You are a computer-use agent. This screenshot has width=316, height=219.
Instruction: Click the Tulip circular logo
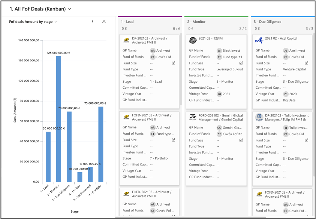(x=259, y=117)
